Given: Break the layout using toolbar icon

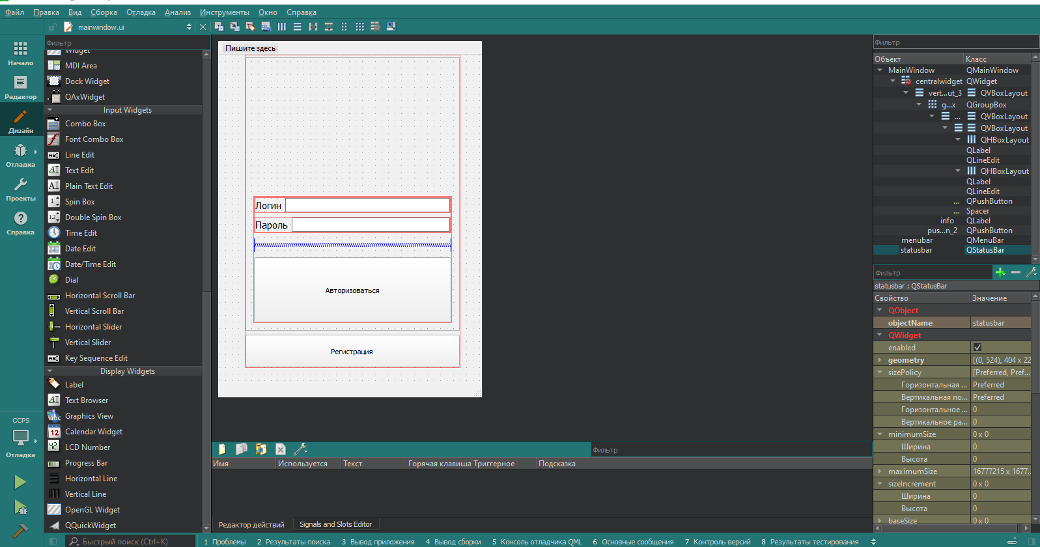Looking at the screenshot, I should pyautogui.click(x=376, y=27).
